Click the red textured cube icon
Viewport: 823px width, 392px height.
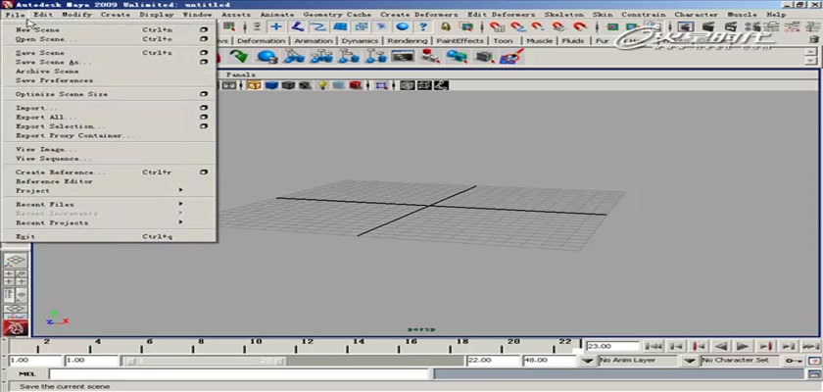pyautogui.click(x=356, y=85)
